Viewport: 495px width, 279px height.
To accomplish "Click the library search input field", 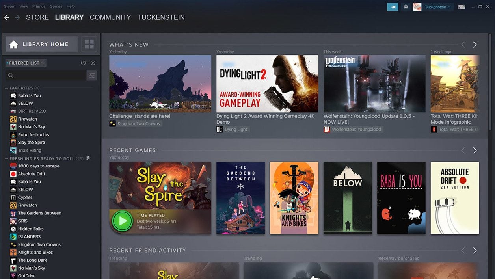I will 46,76.
